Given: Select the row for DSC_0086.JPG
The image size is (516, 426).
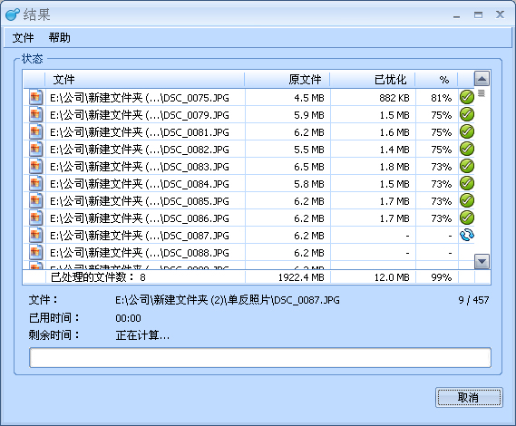Looking at the screenshot, I should click(x=248, y=218).
